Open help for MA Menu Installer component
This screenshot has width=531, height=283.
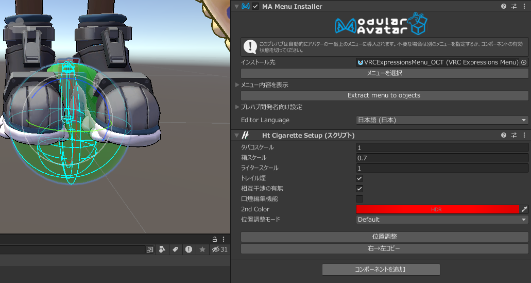(504, 6)
